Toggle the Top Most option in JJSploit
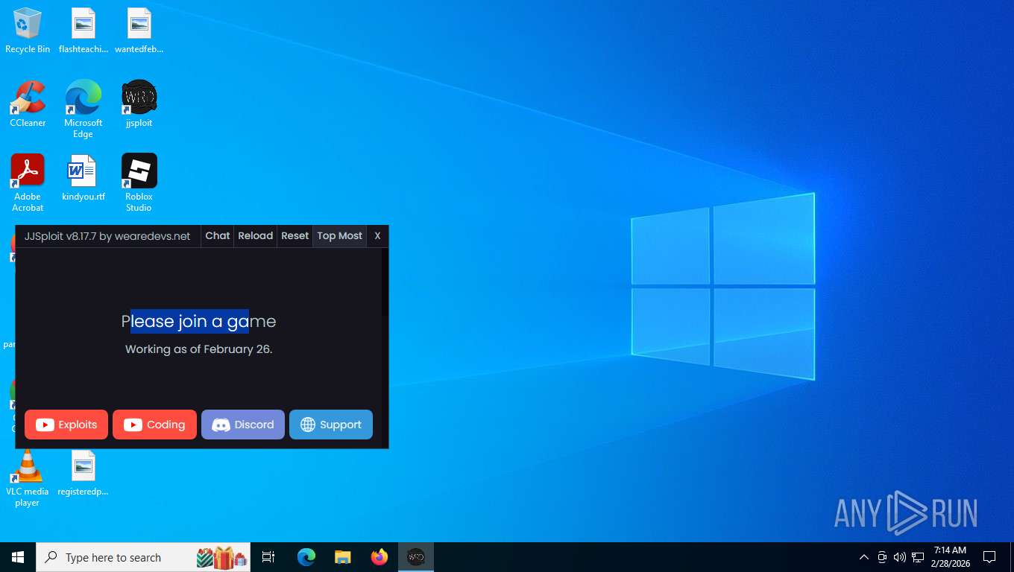 click(339, 236)
